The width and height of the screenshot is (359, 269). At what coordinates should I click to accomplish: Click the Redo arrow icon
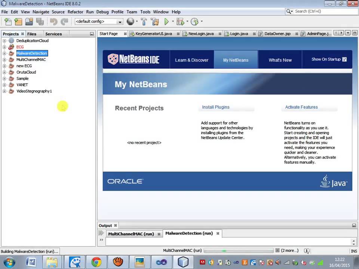coord(64,22)
